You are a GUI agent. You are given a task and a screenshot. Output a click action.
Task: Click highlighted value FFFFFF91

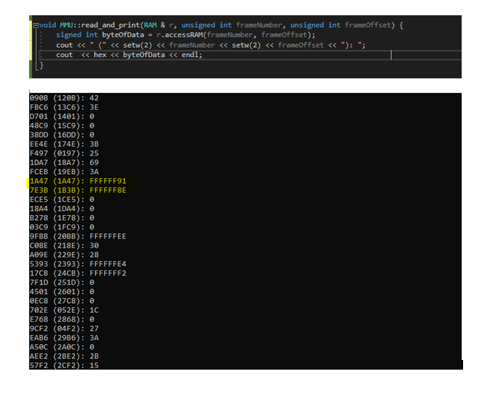pyautogui.click(x=108, y=181)
